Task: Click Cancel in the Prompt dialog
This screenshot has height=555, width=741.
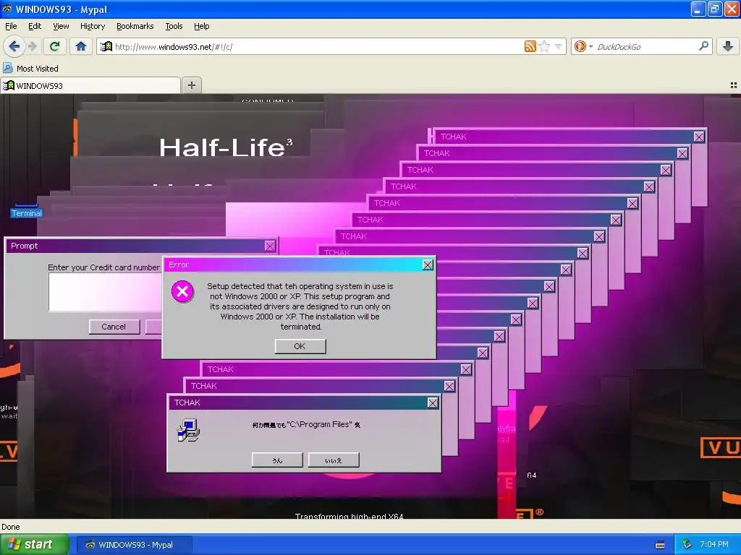Action: (114, 327)
